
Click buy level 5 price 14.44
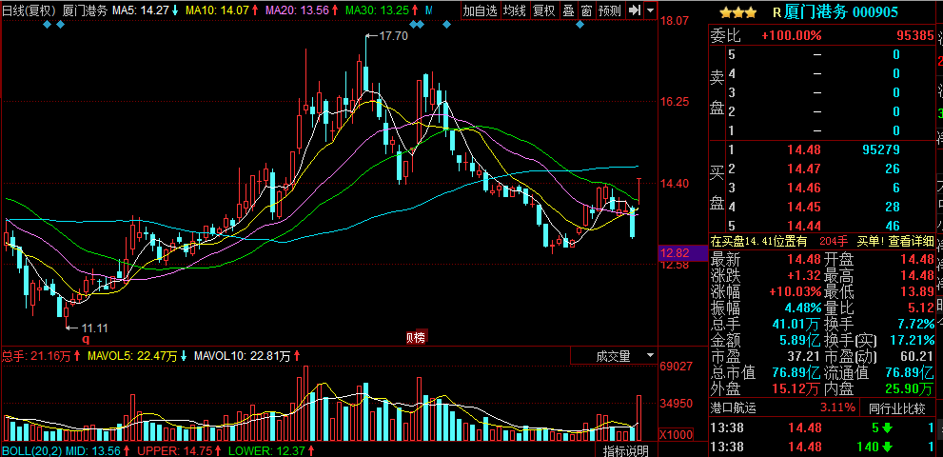804,226
